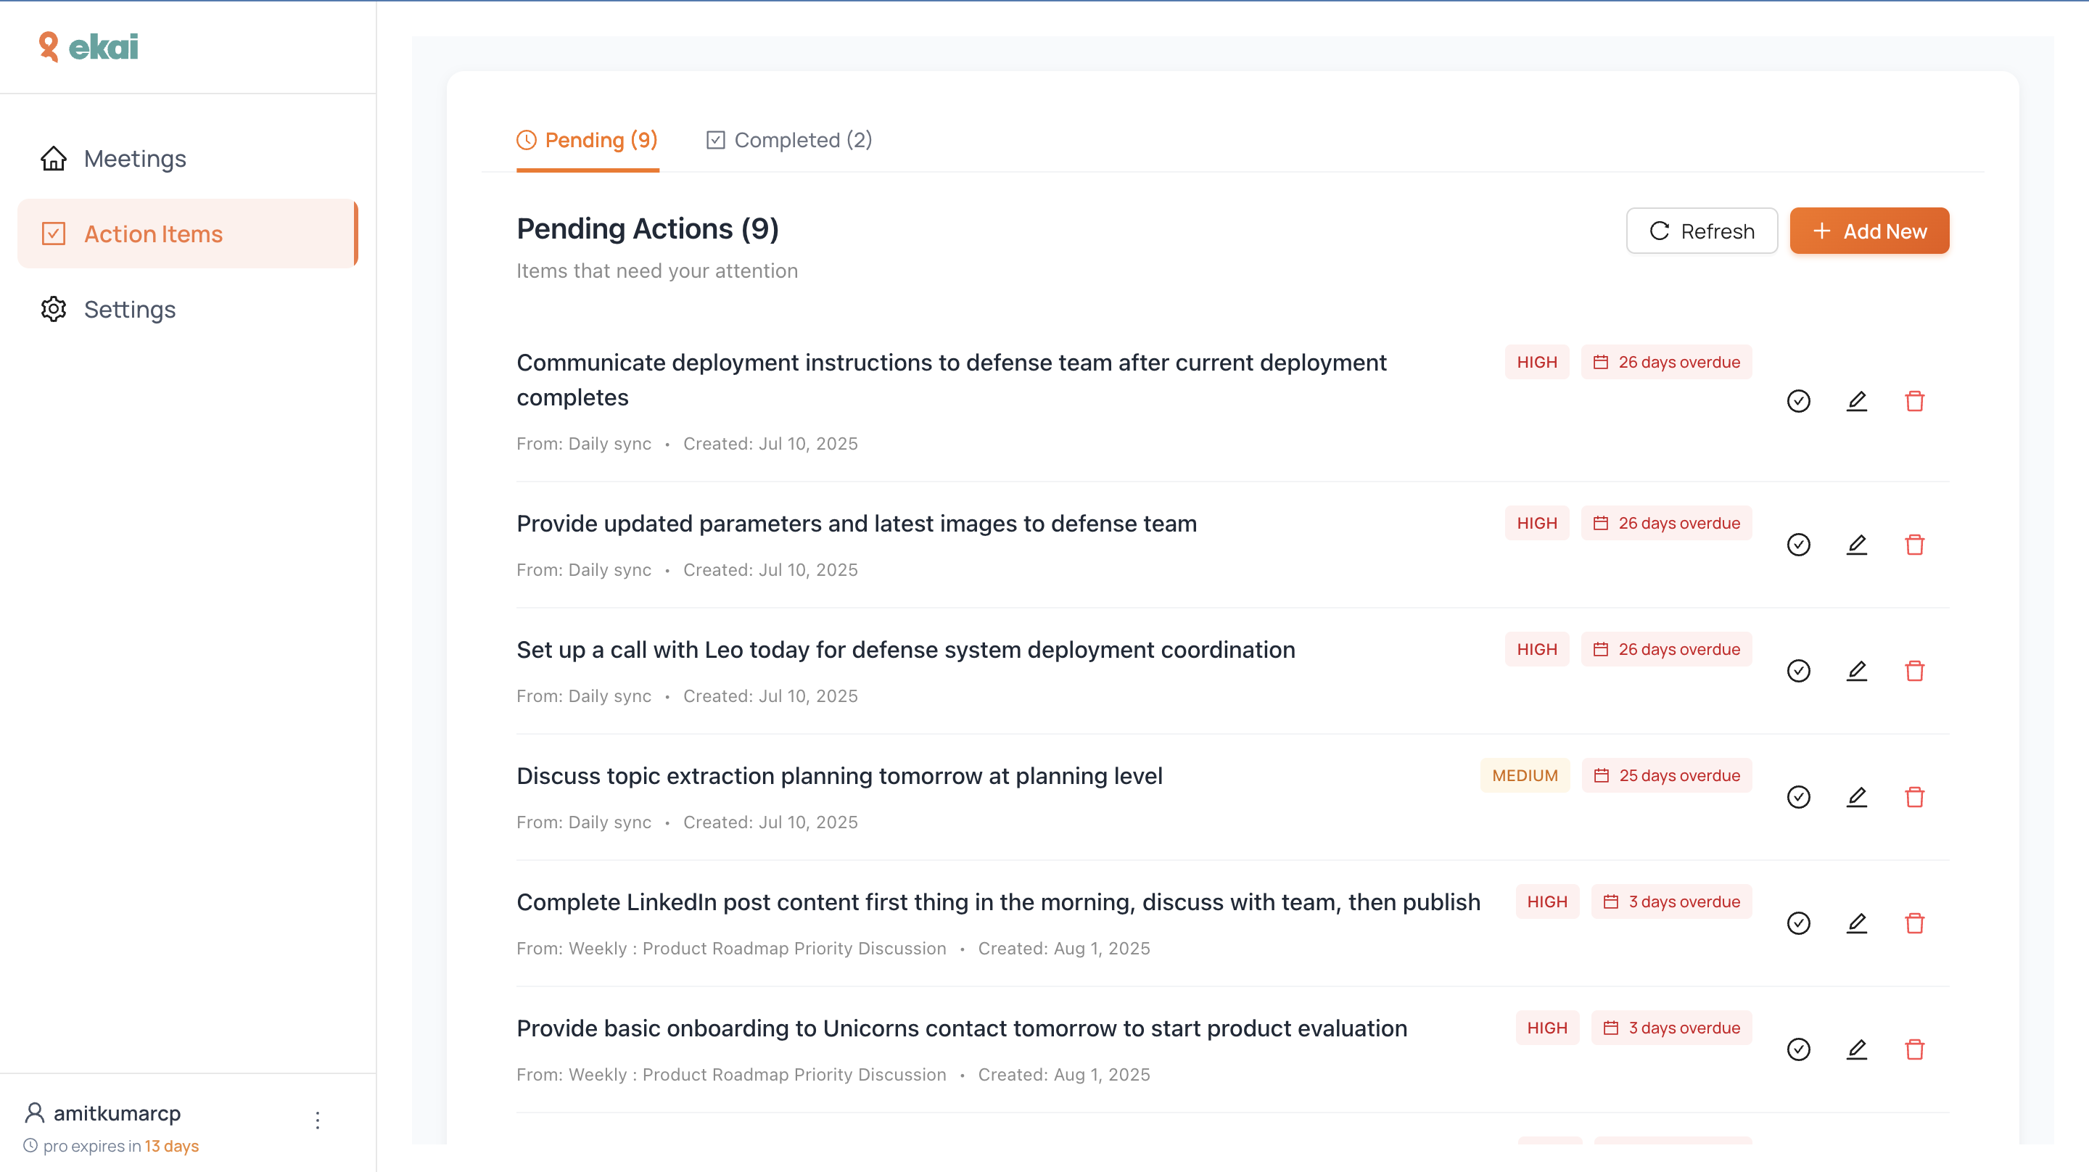
Task: Mark the deployment instructions item as complete
Action: coord(1798,400)
